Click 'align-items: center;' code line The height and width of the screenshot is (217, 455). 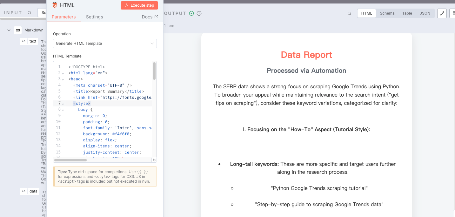pyautogui.click(x=107, y=146)
